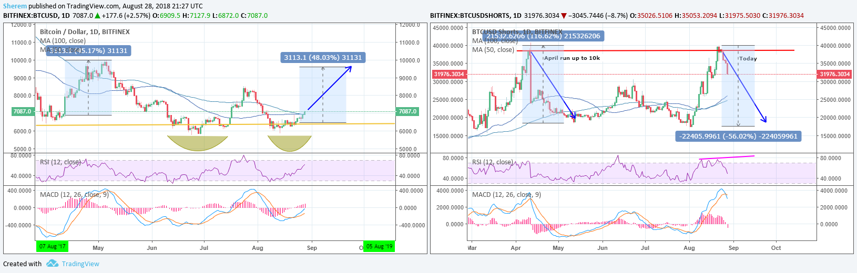Click 'MACD (12, 26, close, 9)' label in BTCUSD chart
This screenshot has height=273, width=857.
pyautogui.click(x=74, y=194)
